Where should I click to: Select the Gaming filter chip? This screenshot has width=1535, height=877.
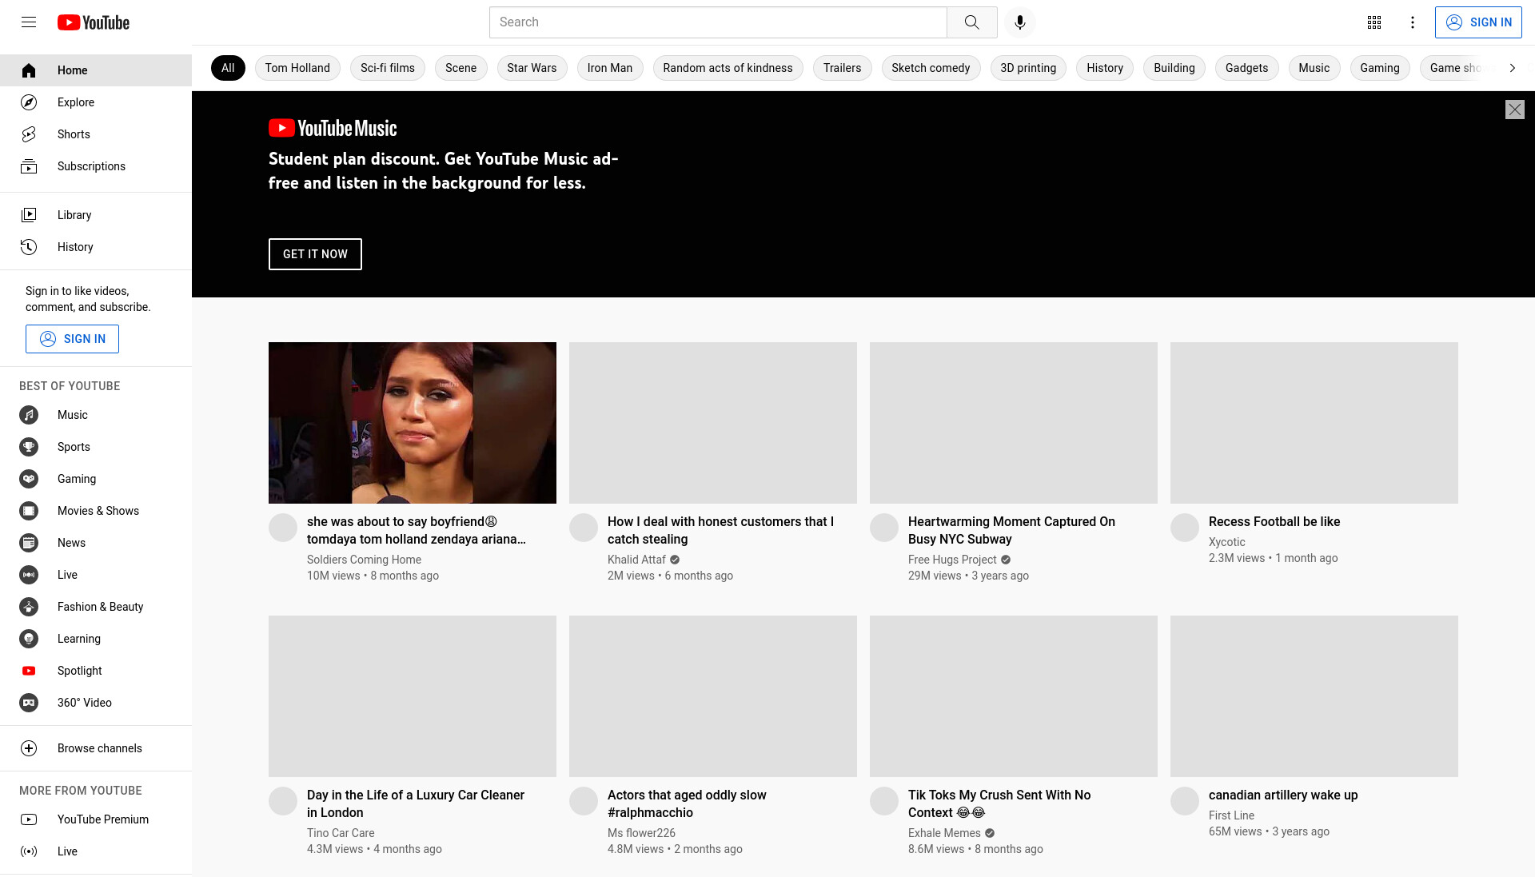[1379, 68]
